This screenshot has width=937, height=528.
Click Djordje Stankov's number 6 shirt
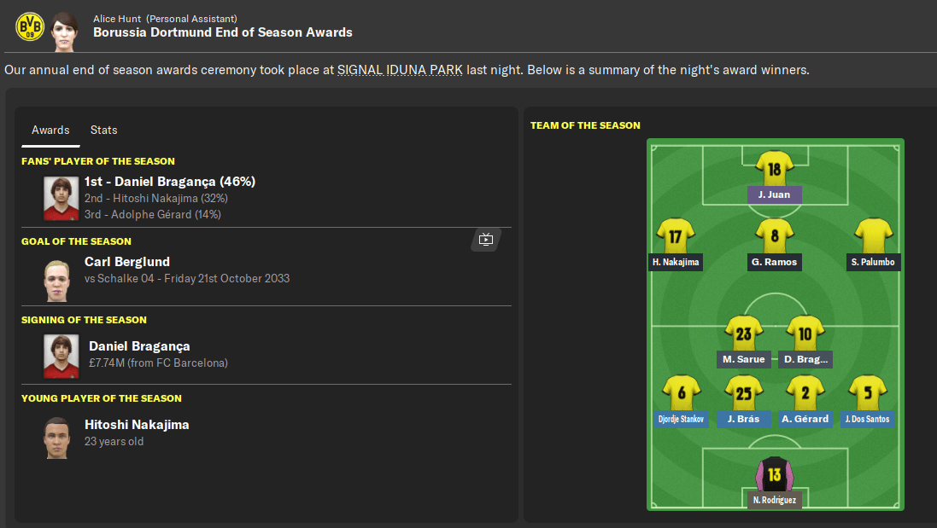[681, 392]
